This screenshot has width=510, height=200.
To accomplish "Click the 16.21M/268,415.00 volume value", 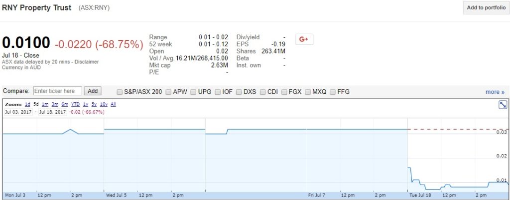I will 202,59.
